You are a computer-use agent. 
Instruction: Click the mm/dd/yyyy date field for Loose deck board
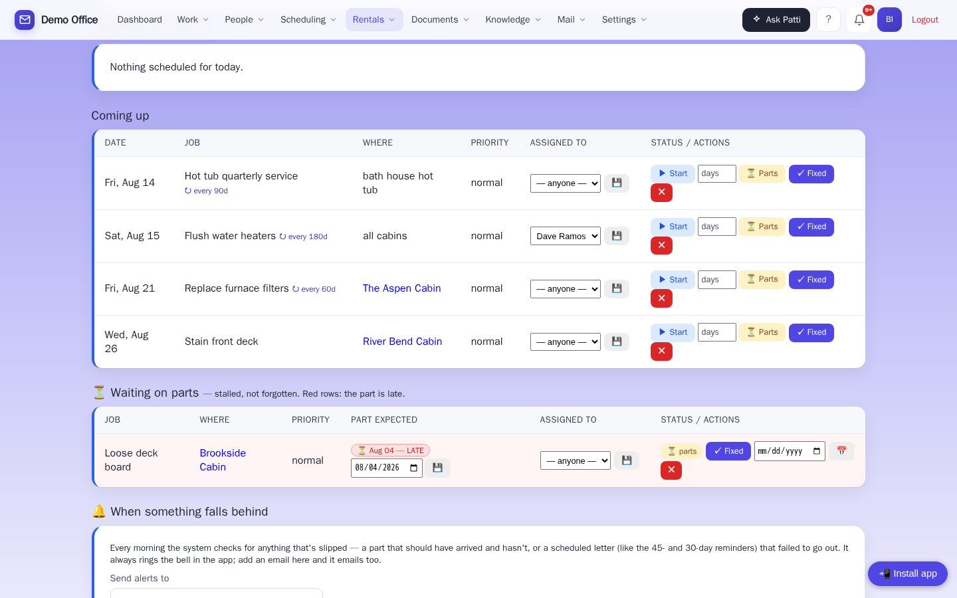tap(790, 451)
